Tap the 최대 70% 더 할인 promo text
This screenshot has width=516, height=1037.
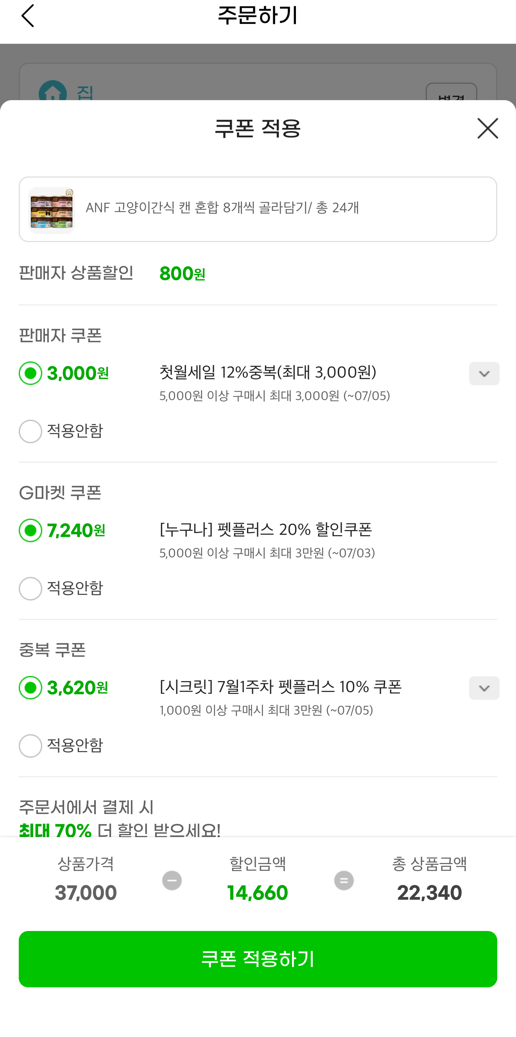point(120,830)
